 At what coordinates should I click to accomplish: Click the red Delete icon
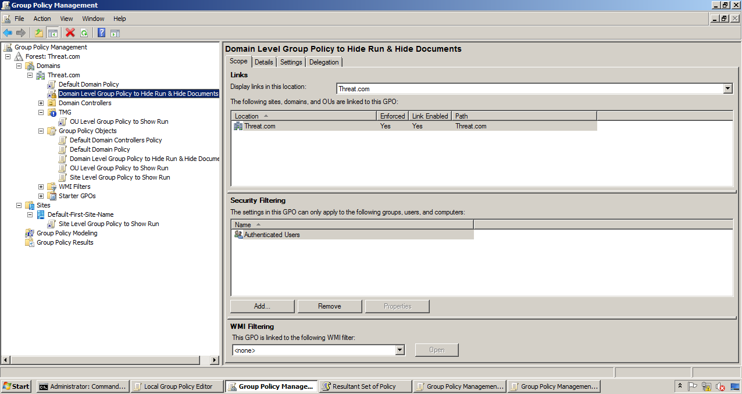[x=70, y=33]
